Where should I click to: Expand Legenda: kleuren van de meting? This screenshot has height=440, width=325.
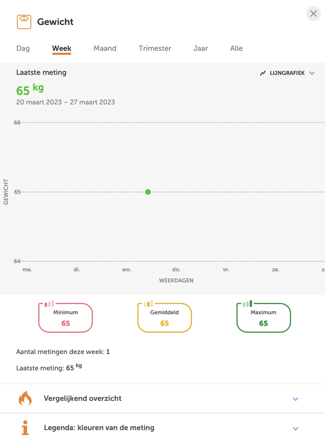pos(295,429)
